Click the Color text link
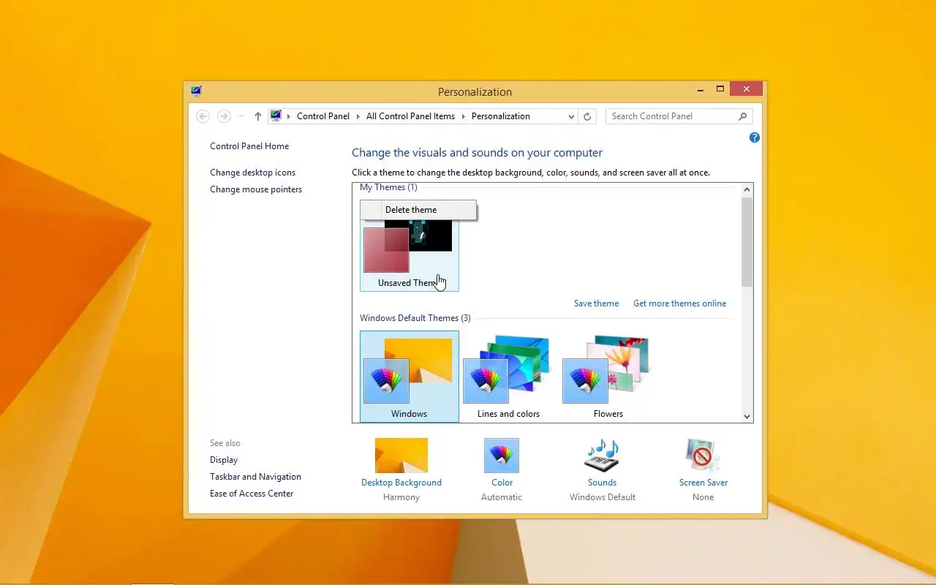This screenshot has height=585, width=936. (x=502, y=483)
